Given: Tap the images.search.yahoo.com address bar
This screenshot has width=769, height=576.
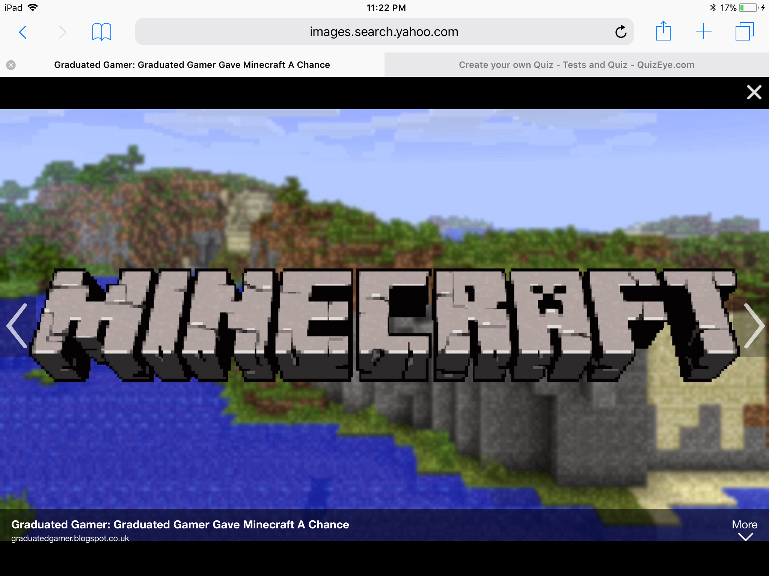Looking at the screenshot, I should pos(384,32).
